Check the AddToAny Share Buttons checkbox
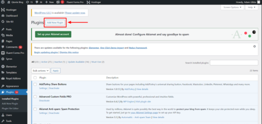 35,84
